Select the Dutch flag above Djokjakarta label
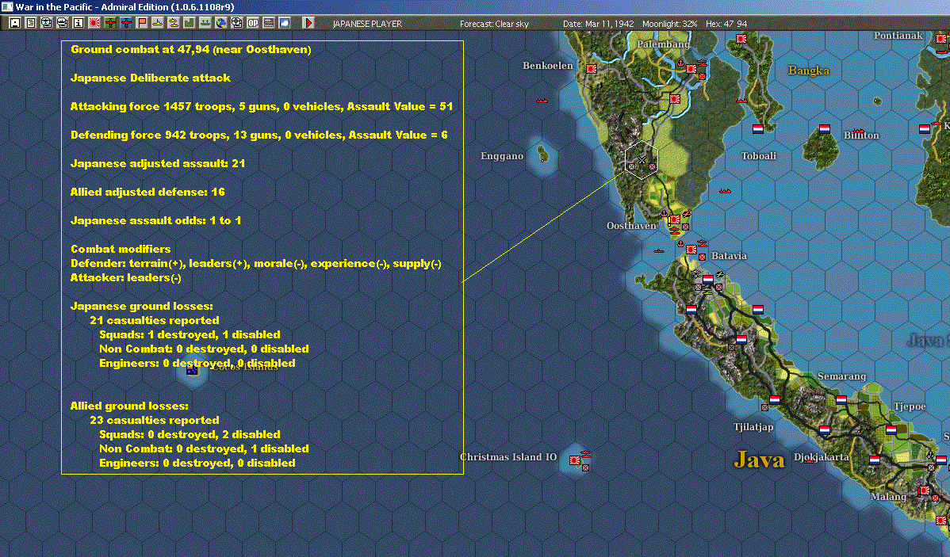Screen dimensions: 950x557 tap(825, 430)
